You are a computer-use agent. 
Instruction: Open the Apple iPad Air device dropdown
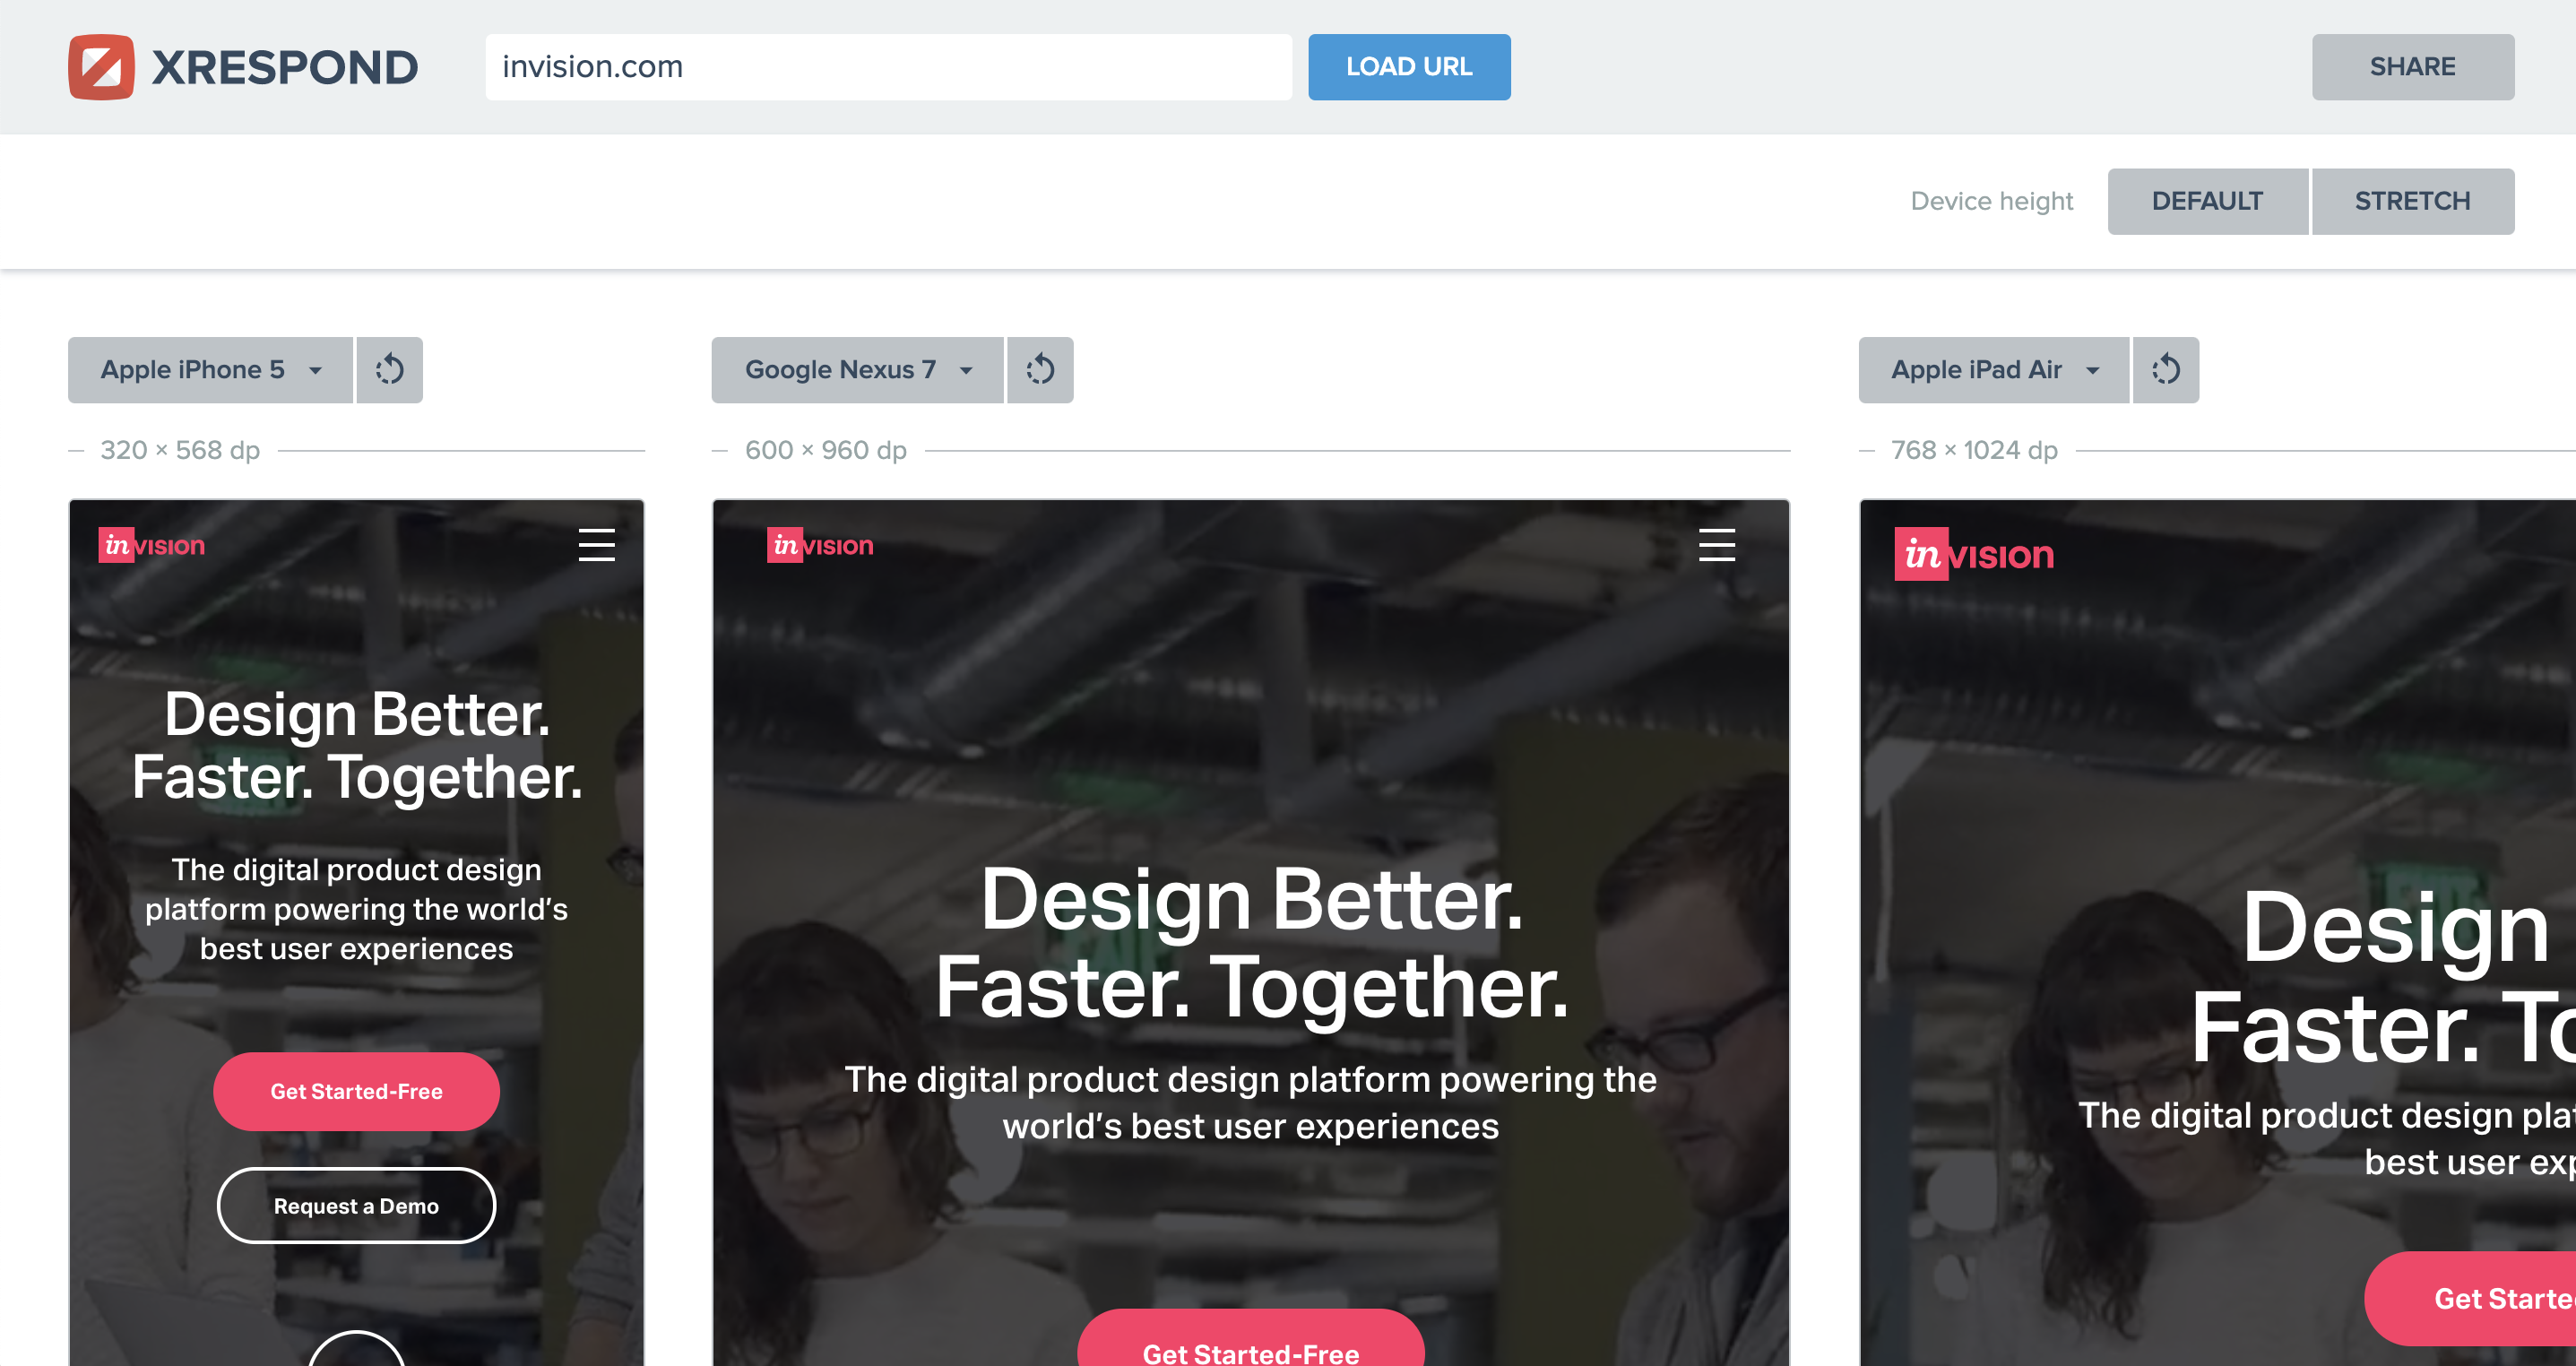(x=1993, y=370)
